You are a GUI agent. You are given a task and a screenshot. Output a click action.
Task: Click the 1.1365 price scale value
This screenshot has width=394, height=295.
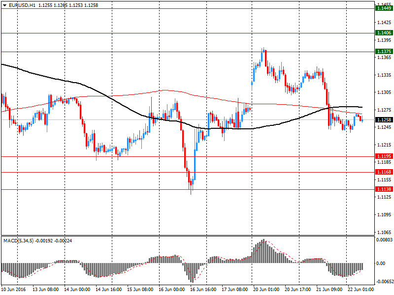pyautogui.click(x=384, y=58)
